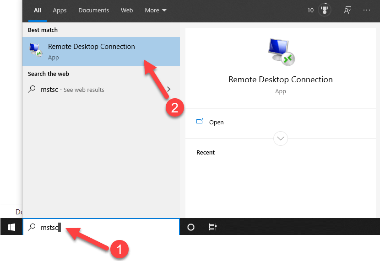Click the Microsoft Rewards trophy icon

[325, 10]
